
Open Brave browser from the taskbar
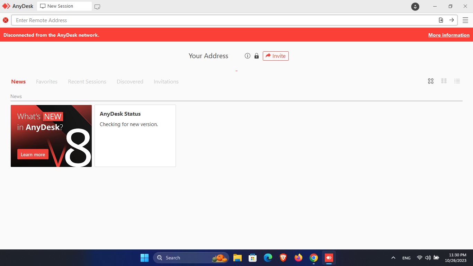pyautogui.click(x=283, y=258)
